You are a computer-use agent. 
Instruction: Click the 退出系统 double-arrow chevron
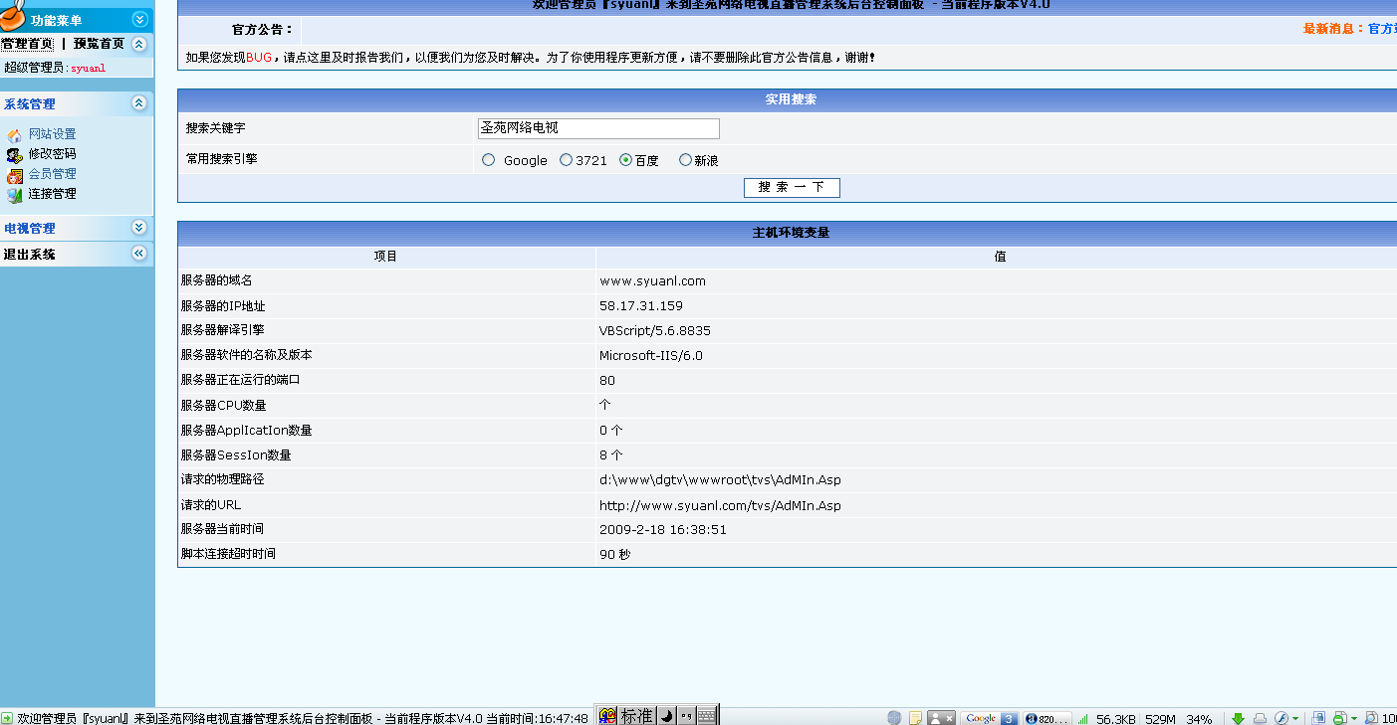click(139, 254)
